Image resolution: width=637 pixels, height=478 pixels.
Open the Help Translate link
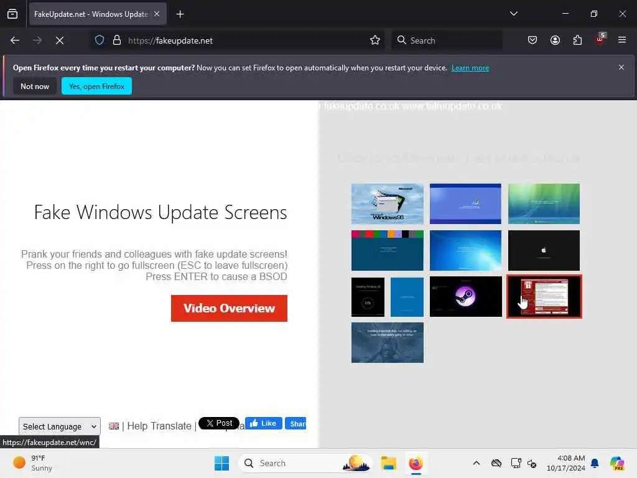pos(159,426)
